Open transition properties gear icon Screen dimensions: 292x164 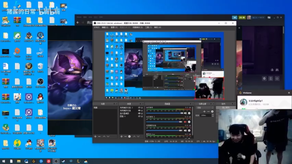pos(212,111)
